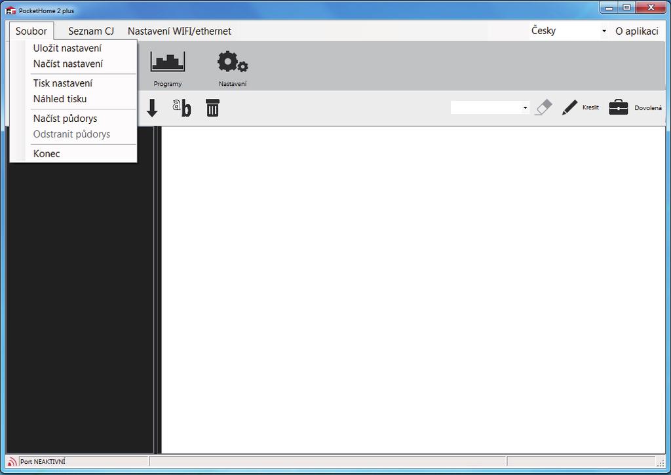The height and width of the screenshot is (475, 671).
Task: Click the window resize grip in status bar
Action: click(x=661, y=463)
